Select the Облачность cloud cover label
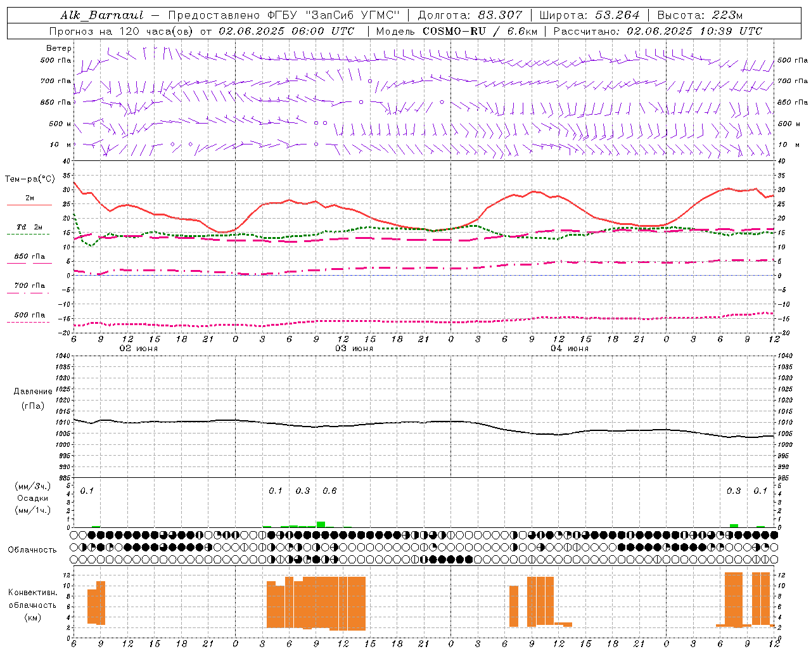The height and width of the screenshot is (649, 811). click(x=32, y=549)
